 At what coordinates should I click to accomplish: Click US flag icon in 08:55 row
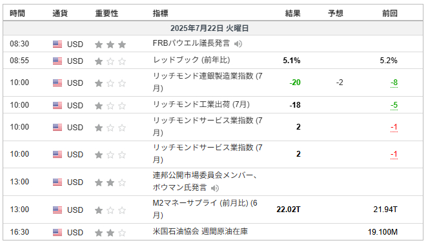click(x=57, y=61)
